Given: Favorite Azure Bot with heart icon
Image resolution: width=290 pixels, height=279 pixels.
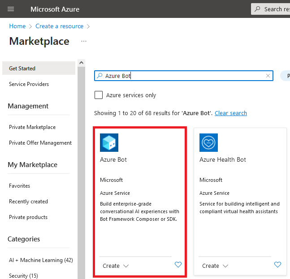Looking at the screenshot, I should point(178,265).
